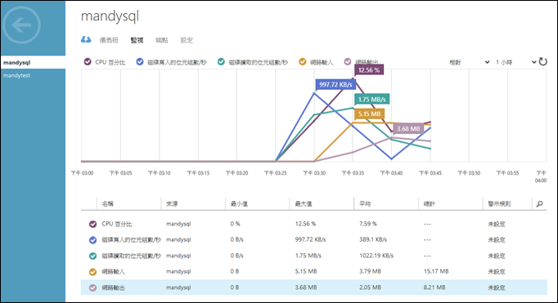Screen dimensions: 558x303
Task: Switch to the Dashboard tab
Action: pyautogui.click(x=109, y=40)
